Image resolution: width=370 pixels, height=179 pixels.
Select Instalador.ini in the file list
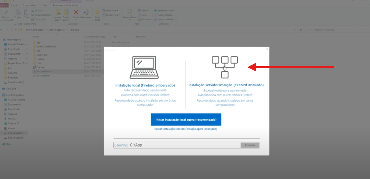coord(43,76)
